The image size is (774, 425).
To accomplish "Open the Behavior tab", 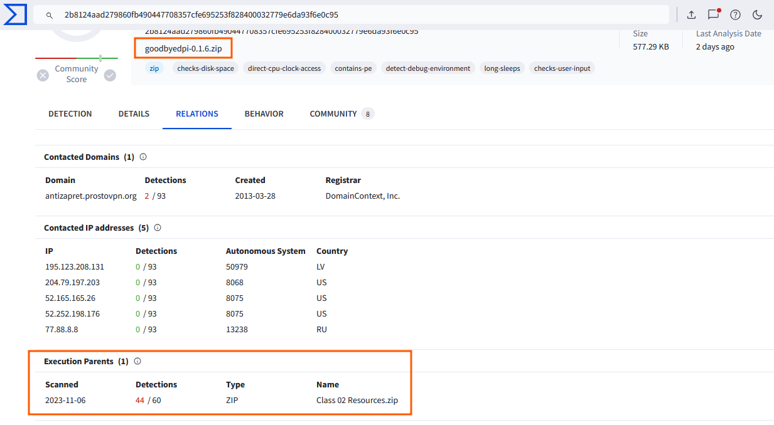I will [x=264, y=113].
